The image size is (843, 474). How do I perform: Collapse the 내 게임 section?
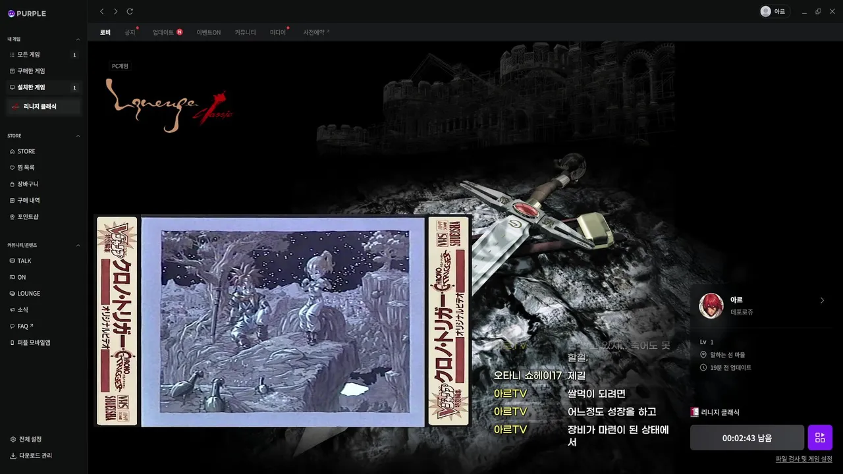(78, 39)
